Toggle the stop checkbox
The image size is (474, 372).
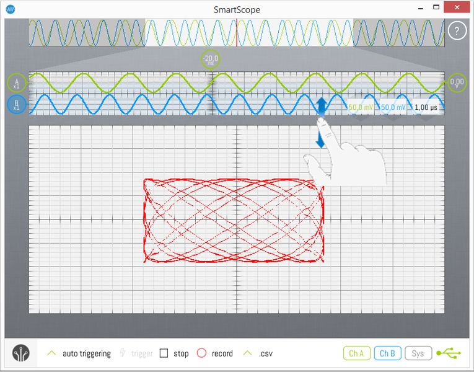(164, 353)
